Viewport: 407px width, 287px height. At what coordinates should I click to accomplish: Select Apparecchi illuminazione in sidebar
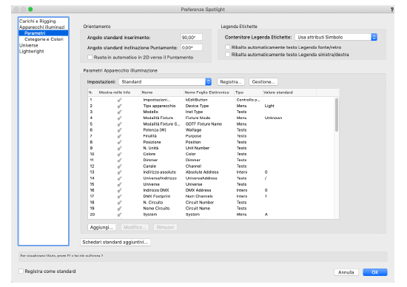pos(42,27)
